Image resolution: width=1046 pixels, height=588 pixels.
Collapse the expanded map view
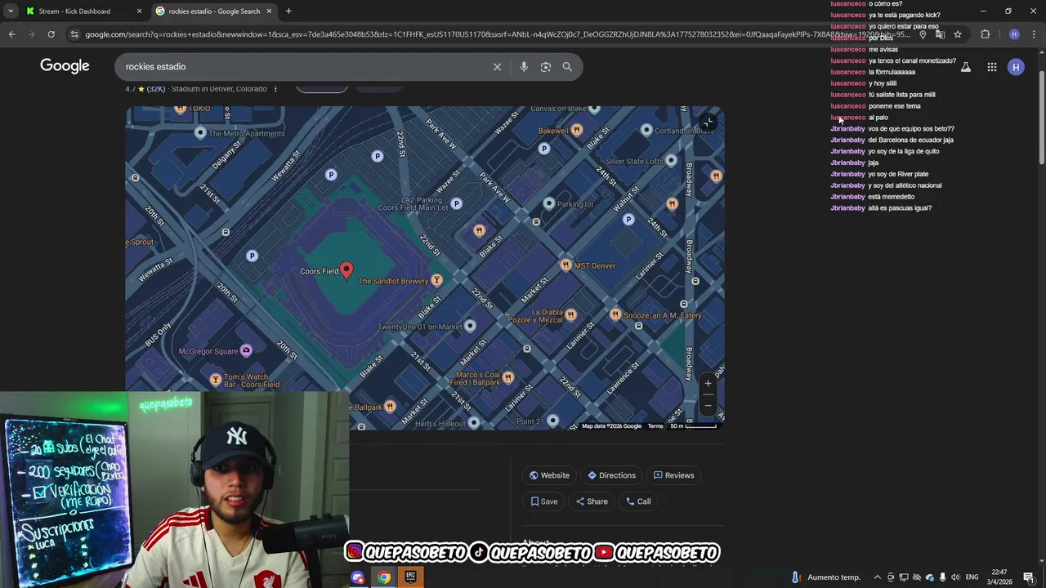(x=708, y=123)
